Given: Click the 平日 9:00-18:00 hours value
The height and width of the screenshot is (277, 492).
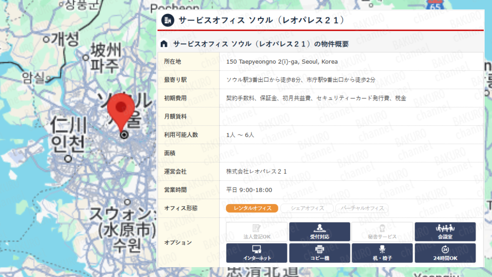Looking at the screenshot, I should point(249,190).
